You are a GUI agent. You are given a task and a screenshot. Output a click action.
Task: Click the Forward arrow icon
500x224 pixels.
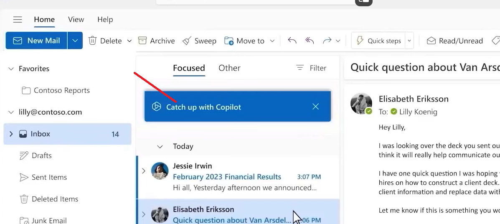[327, 41]
